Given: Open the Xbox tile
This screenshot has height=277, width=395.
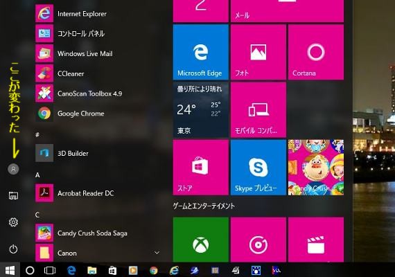Looking at the screenshot, I should point(201,240).
